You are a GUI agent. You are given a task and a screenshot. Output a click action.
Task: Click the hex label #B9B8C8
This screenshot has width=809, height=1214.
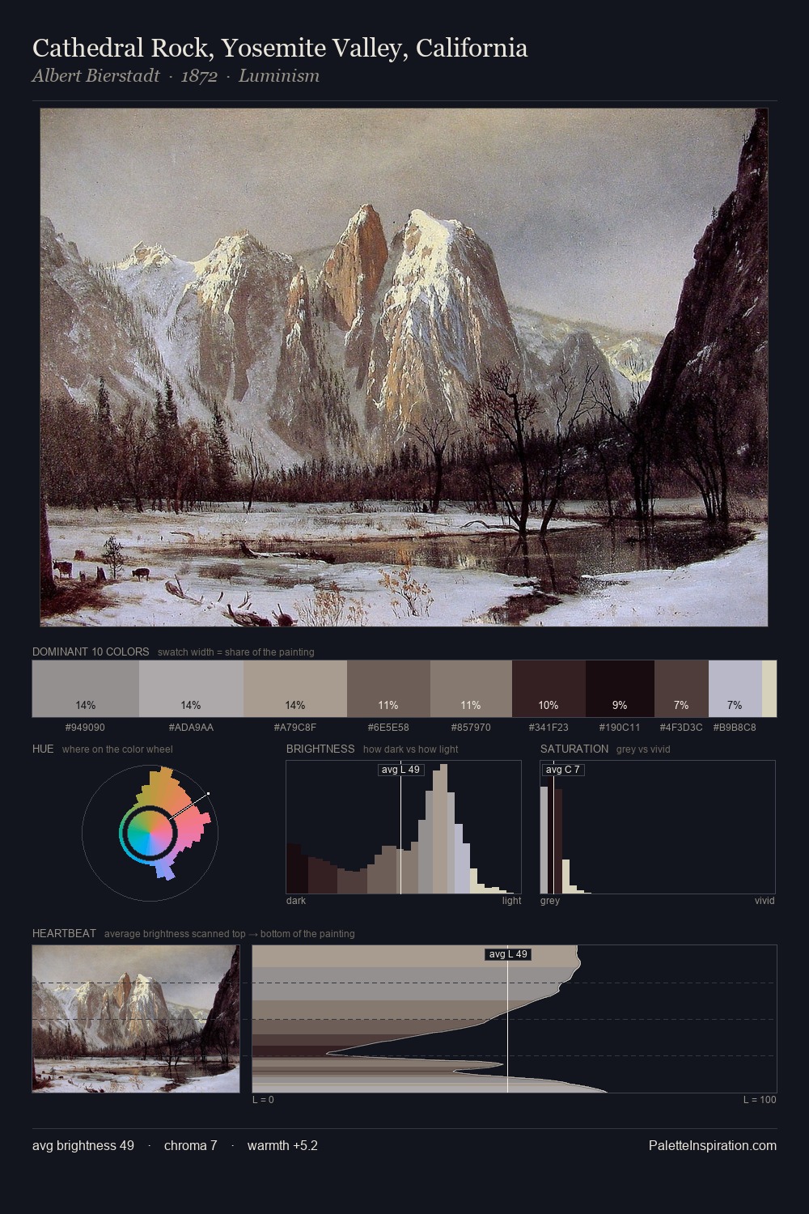coord(735,728)
